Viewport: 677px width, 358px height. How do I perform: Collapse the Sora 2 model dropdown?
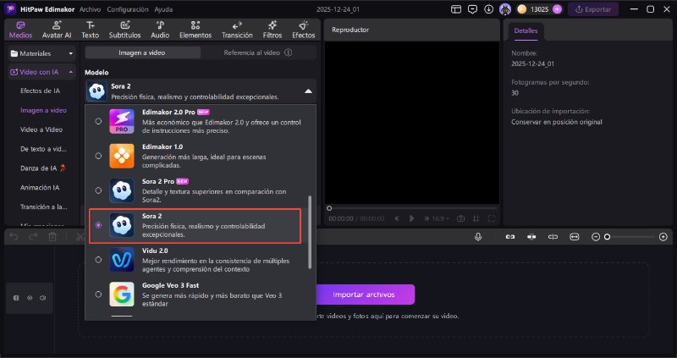[x=308, y=91]
